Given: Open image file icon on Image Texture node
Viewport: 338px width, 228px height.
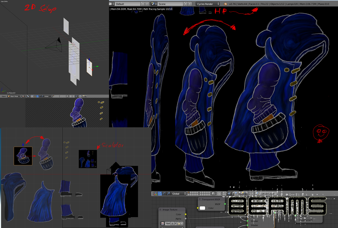Looking at the screenshot, I should coord(179,223).
